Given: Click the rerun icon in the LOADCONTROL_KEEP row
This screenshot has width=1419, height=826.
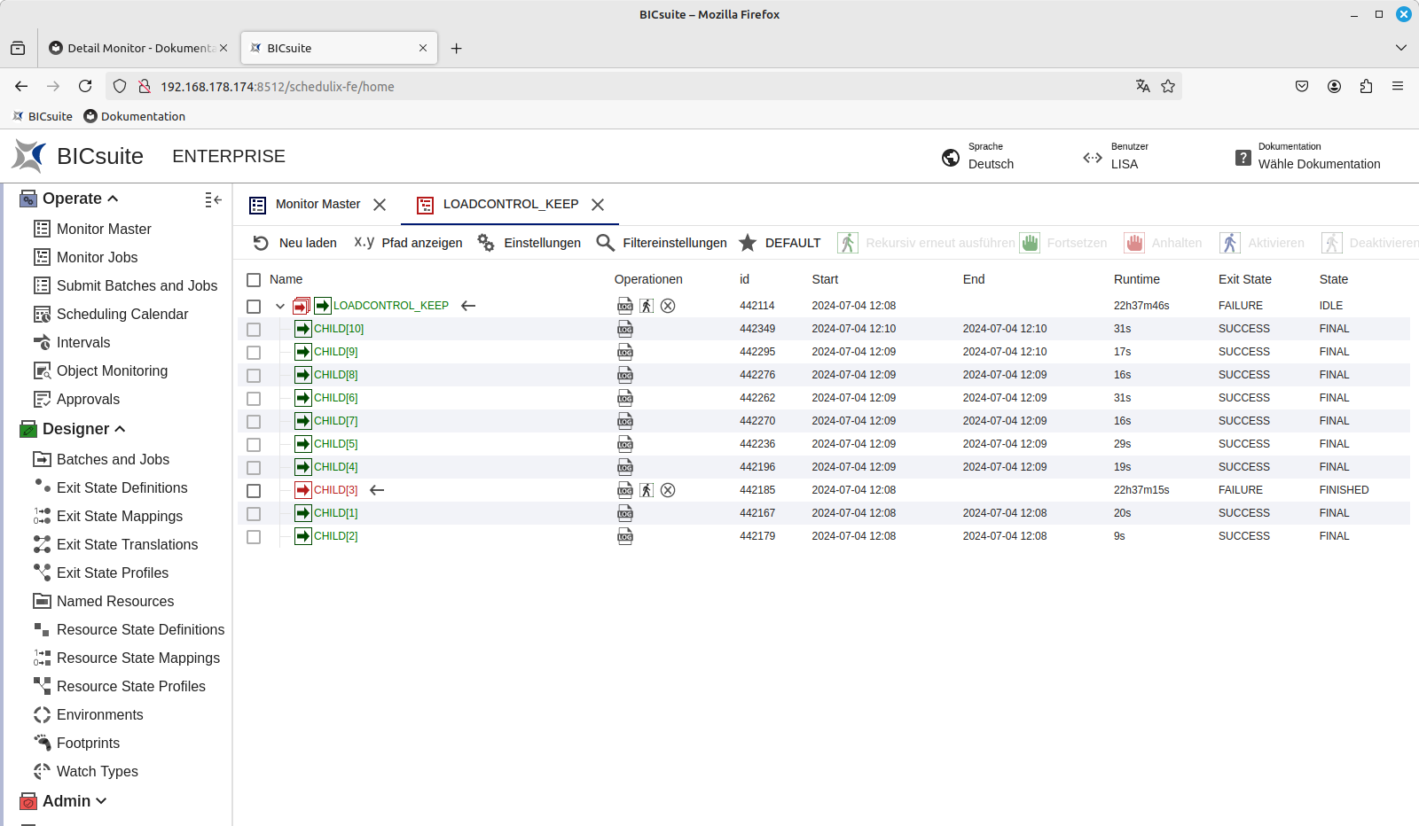Looking at the screenshot, I should coord(647,306).
